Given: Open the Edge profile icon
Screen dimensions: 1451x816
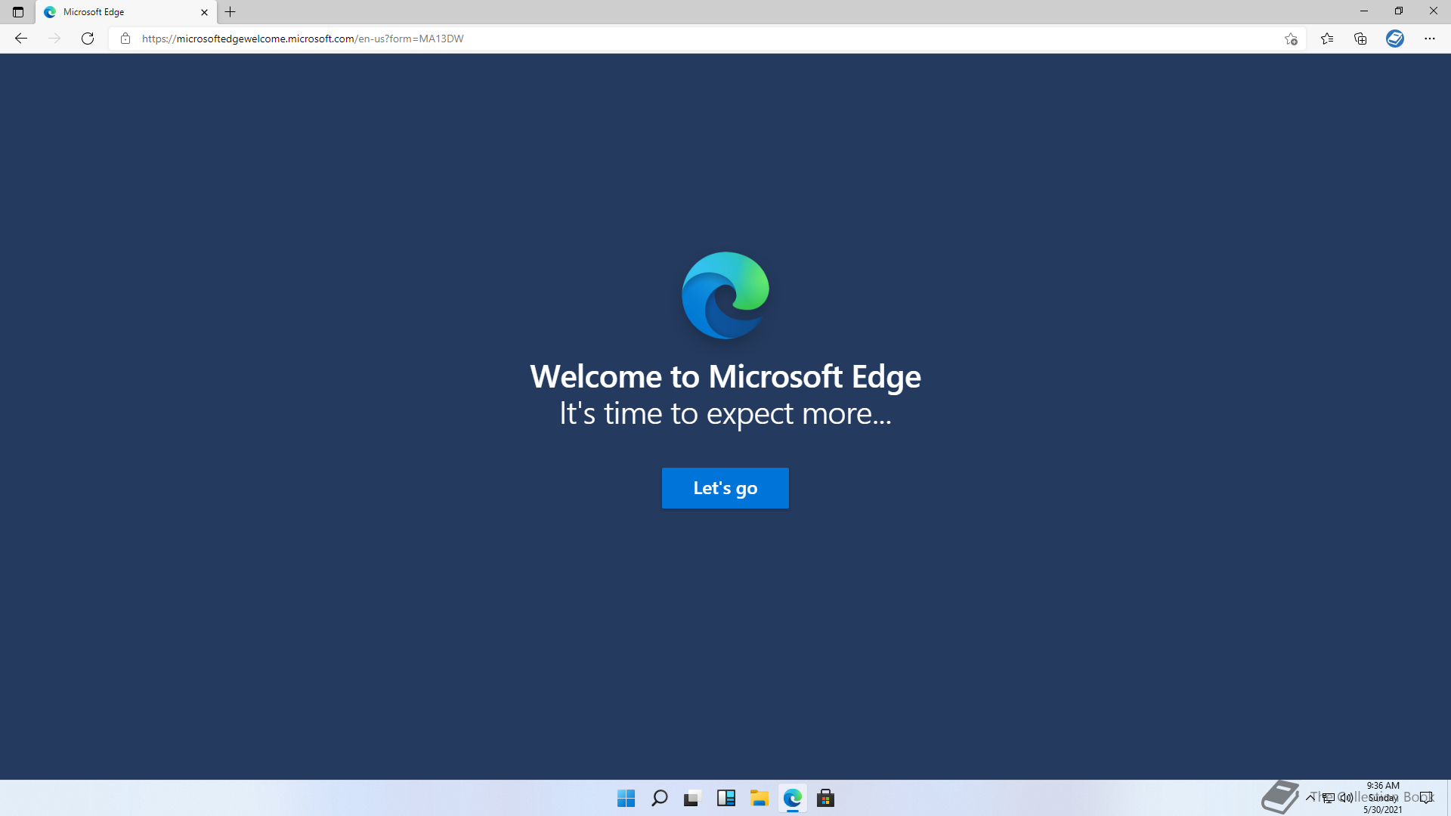Looking at the screenshot, I should (x=1395, y=39).
